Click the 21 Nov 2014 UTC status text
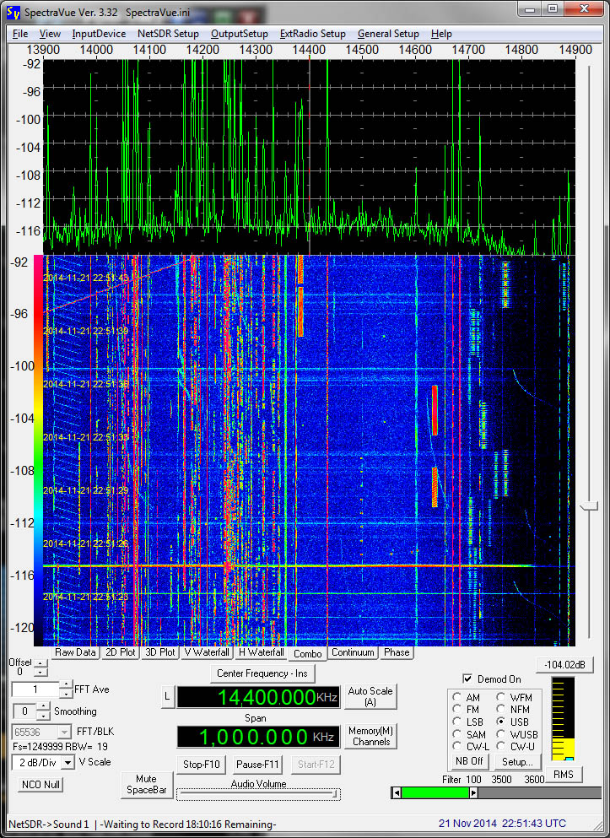 (x=502, y=824)
